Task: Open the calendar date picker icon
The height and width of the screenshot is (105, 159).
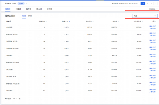Action: click(147, 3)
